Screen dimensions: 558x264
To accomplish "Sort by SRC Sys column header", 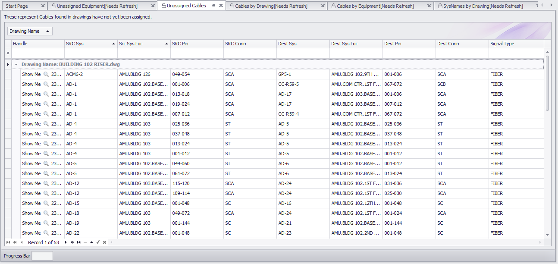I will tap(91, 44).
